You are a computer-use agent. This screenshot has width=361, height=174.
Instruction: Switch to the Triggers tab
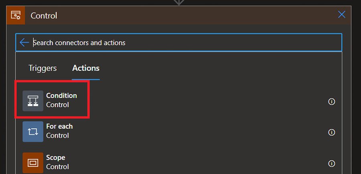pyautogui.click(x=43, y=68)
